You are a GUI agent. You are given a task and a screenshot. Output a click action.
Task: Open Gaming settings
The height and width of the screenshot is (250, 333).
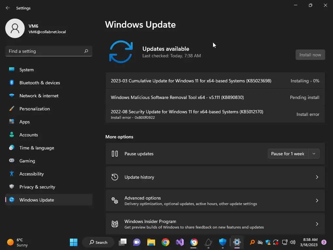49,161
